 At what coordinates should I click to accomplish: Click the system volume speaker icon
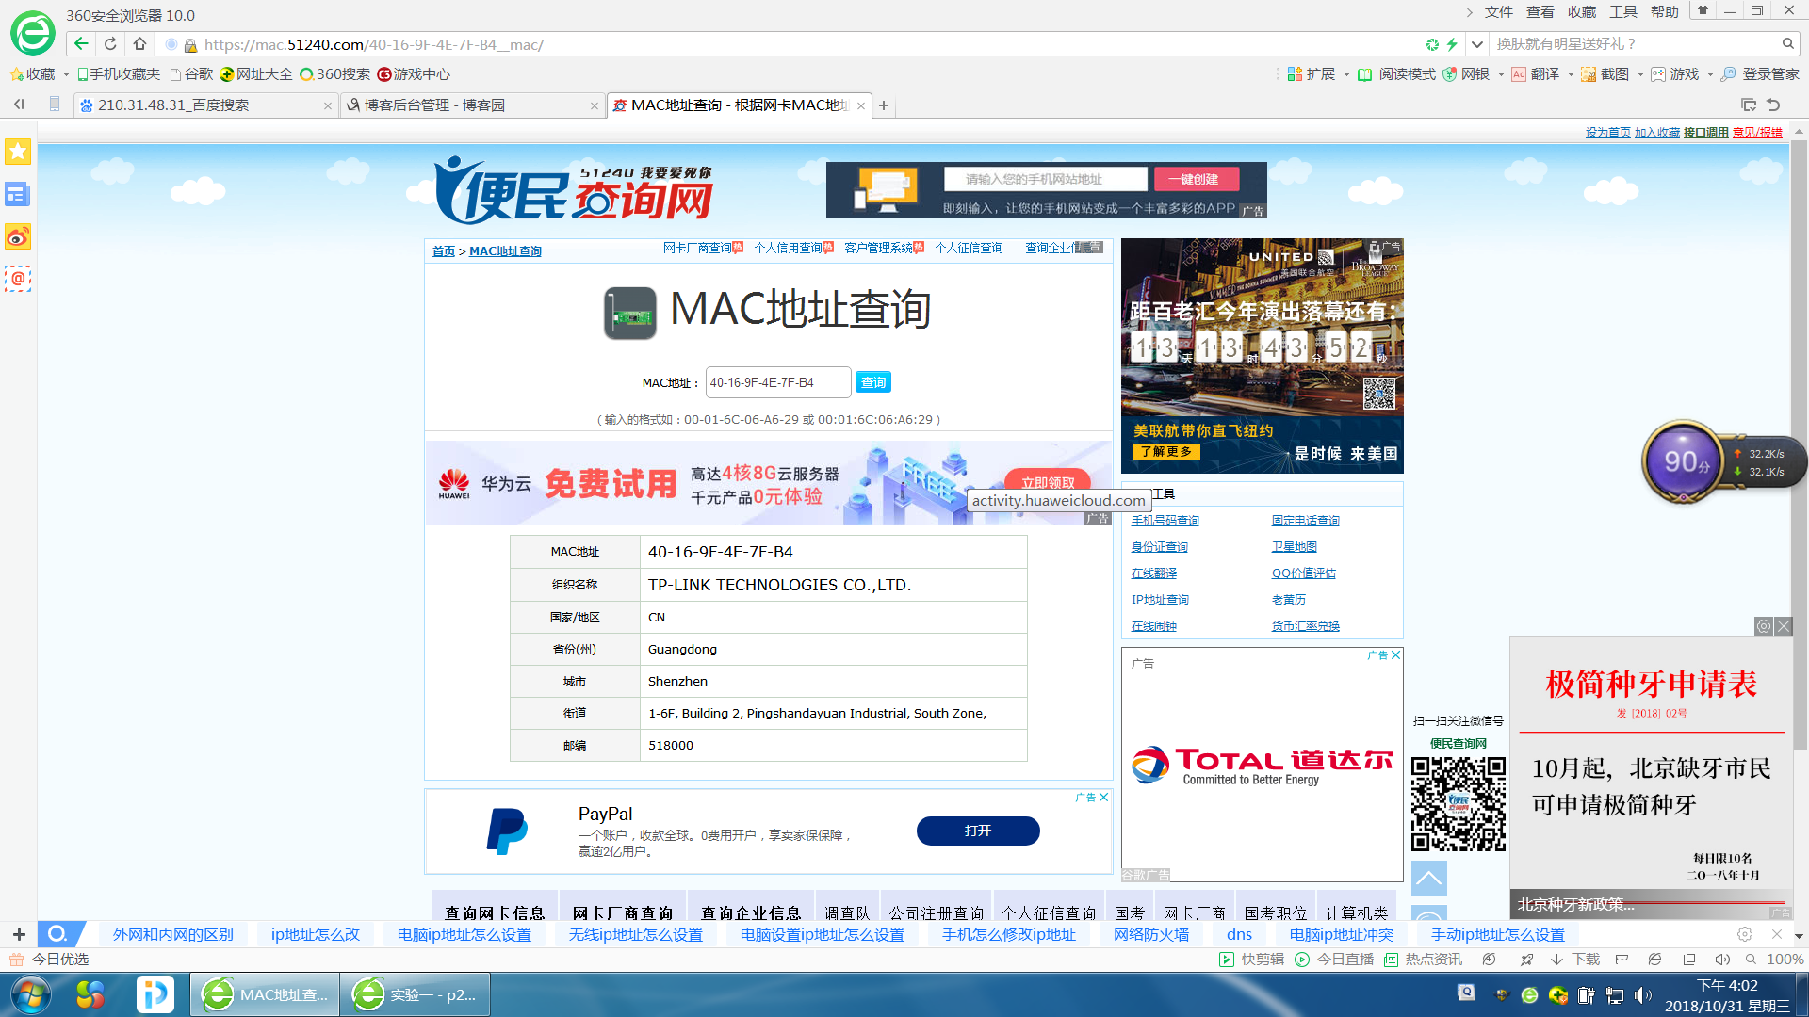(x=1642, y=995)
